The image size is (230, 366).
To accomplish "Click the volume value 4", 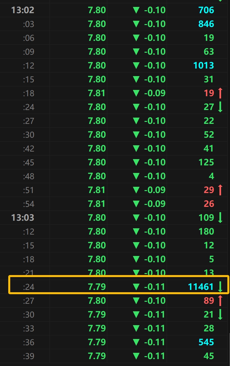I will click(211, 176).
